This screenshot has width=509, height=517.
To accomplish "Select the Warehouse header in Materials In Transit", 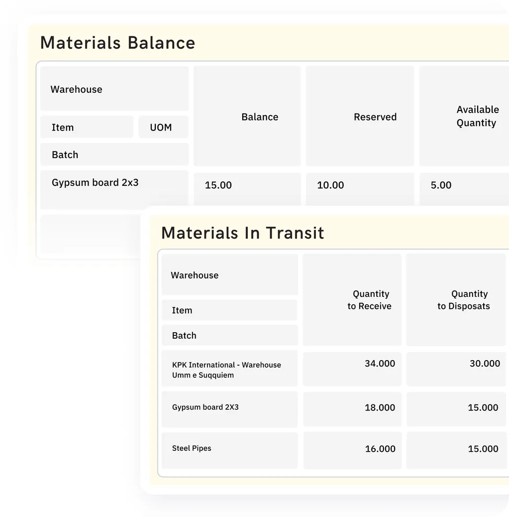I will 230,274.
